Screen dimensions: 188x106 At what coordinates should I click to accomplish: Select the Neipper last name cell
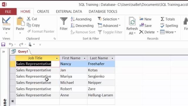(101, 83)
